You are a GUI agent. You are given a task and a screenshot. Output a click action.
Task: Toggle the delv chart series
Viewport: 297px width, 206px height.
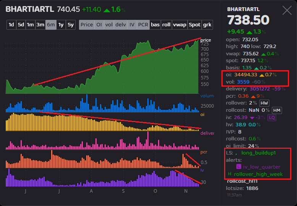pyautogui.click(x=121, y=25)
